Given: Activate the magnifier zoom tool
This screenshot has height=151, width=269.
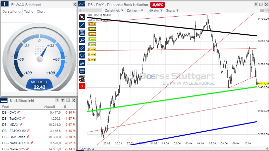Looking at the screenshot, I should pos(82,40).
